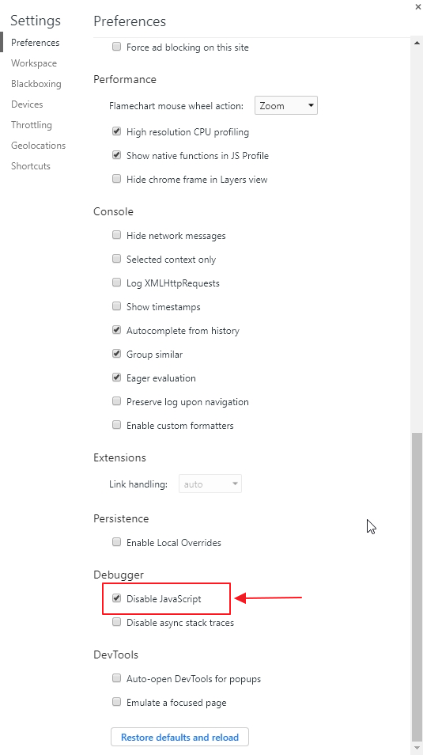This screenshot has width=423, height=755.
Task: Uncheck the Disable JavaScript checkbox
Action: point(116,598)
